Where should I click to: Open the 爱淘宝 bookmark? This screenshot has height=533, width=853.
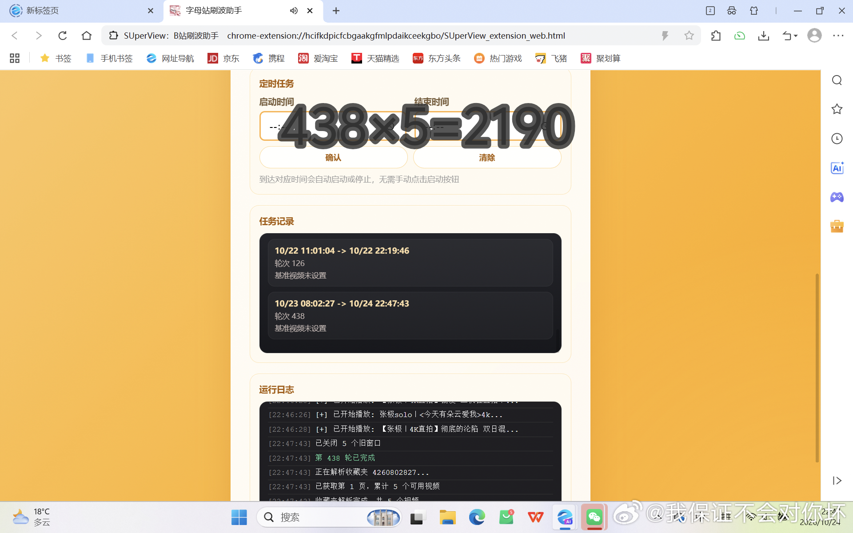(x=318, y=58)
